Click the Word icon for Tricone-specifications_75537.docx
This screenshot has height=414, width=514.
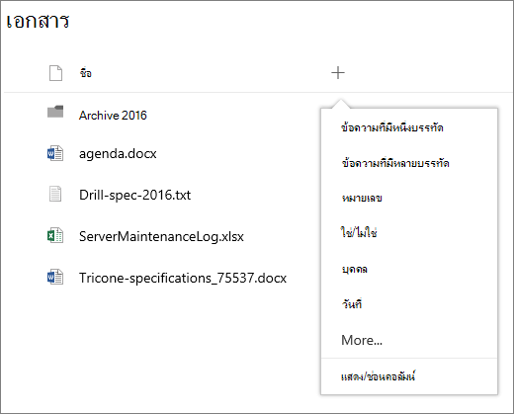(x=55, y=277)
